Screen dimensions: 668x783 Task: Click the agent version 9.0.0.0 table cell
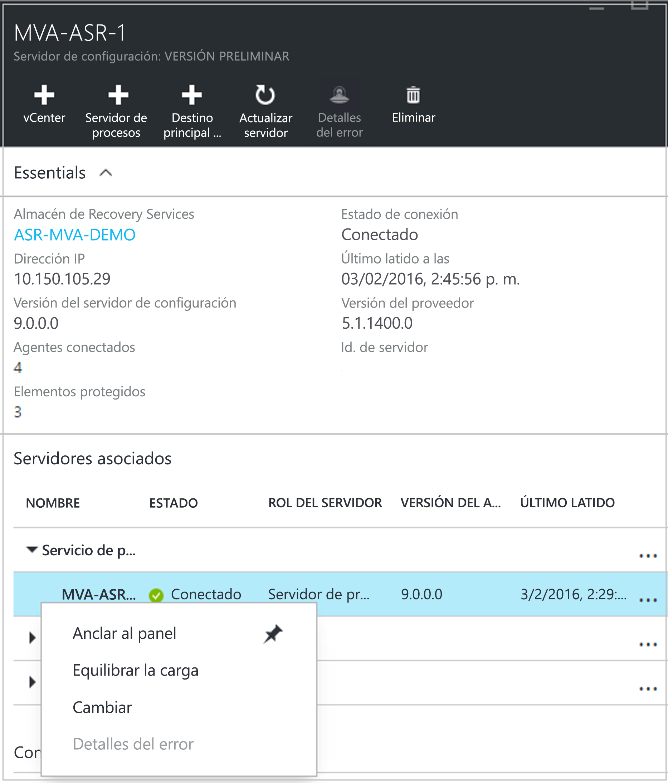pos(421,594)
